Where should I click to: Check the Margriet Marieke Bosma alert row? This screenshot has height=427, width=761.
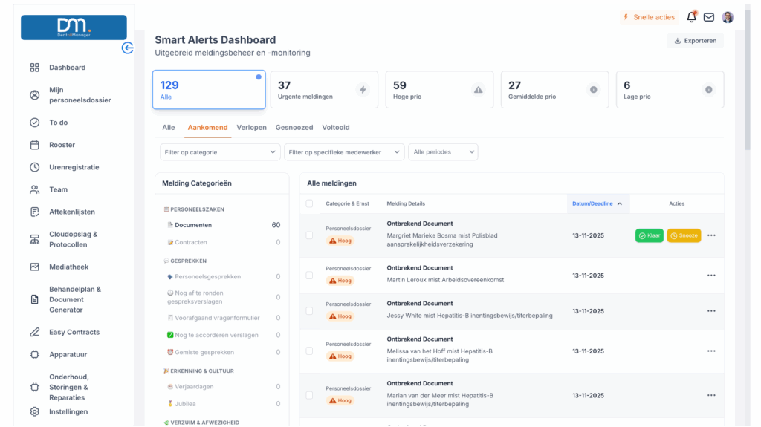(309, 235)
